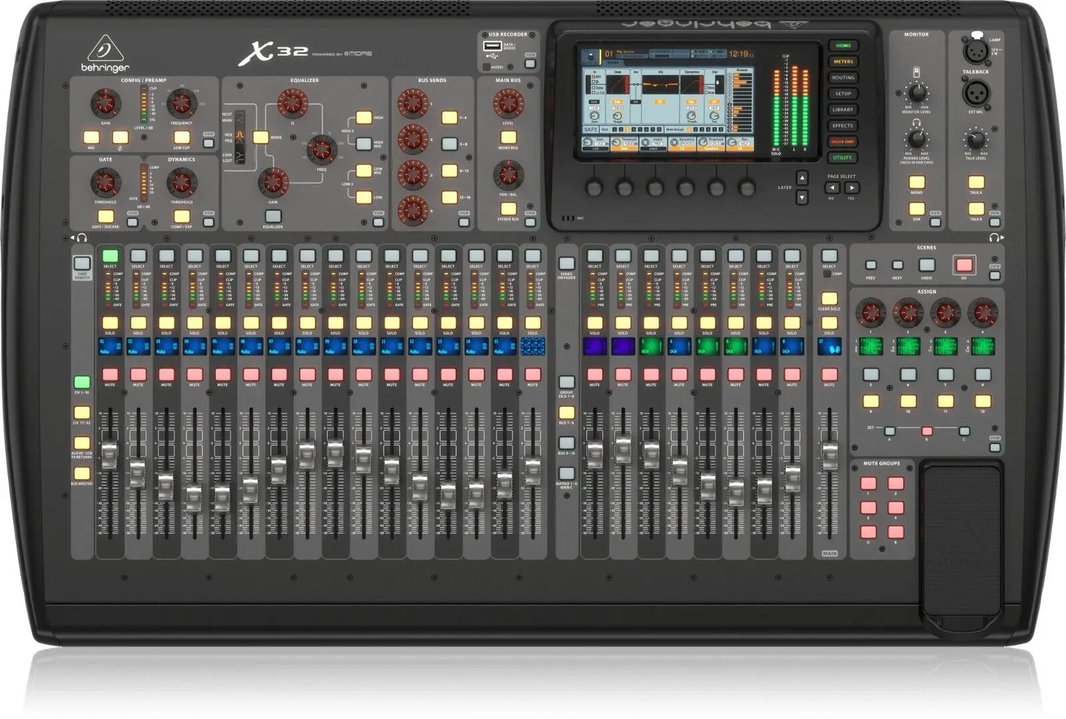Viewport: 1066px width, 719px height.
Task: Toggle the LOW CUT filter button
Action: [181, 138]
